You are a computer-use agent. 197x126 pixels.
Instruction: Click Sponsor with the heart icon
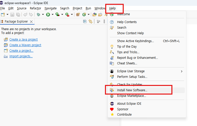point(147,109)
